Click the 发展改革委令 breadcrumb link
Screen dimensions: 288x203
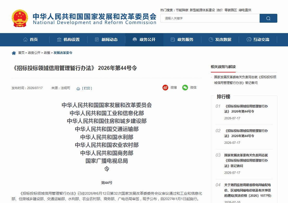pyautogui.click(x=63, y=53)
